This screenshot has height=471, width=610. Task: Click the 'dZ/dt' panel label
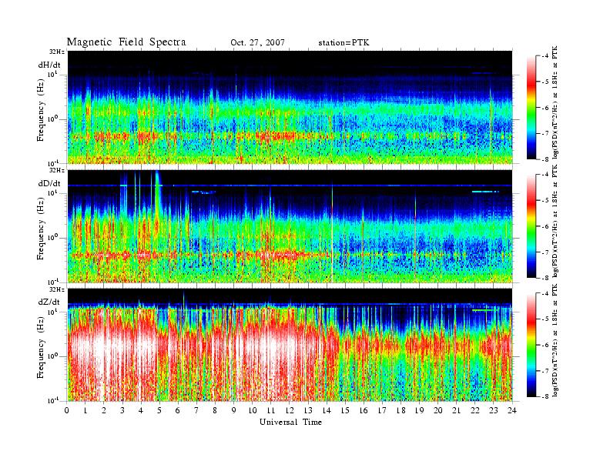pos(49,302)
